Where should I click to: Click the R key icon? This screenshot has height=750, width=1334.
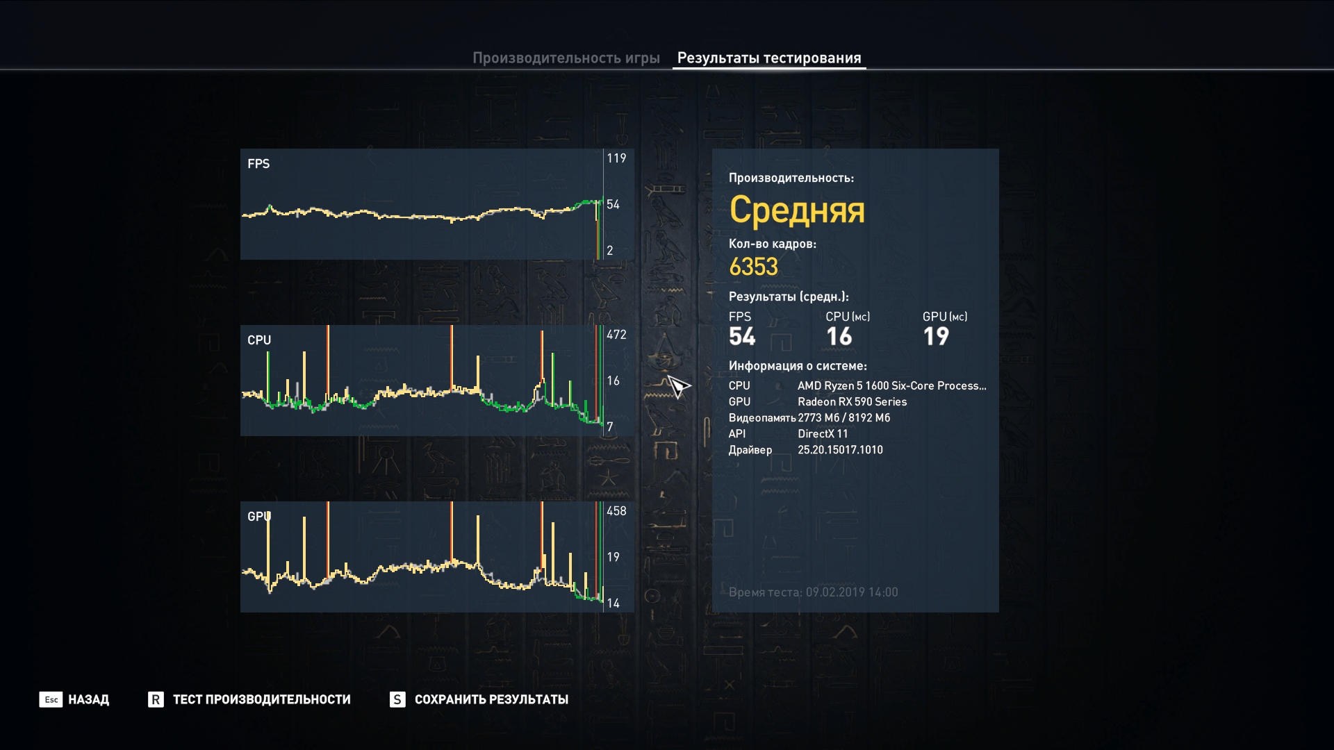pyautogui.click(x=156, y=699)
